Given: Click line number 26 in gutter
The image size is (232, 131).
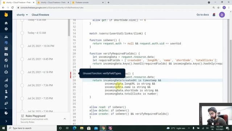Looking at the screenshot, I should click(x=74, y=74).
